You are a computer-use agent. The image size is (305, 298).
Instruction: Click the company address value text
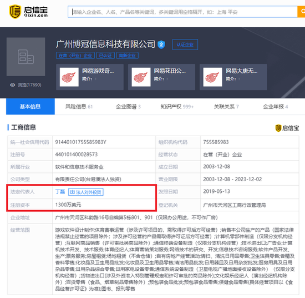click(136, 217)
